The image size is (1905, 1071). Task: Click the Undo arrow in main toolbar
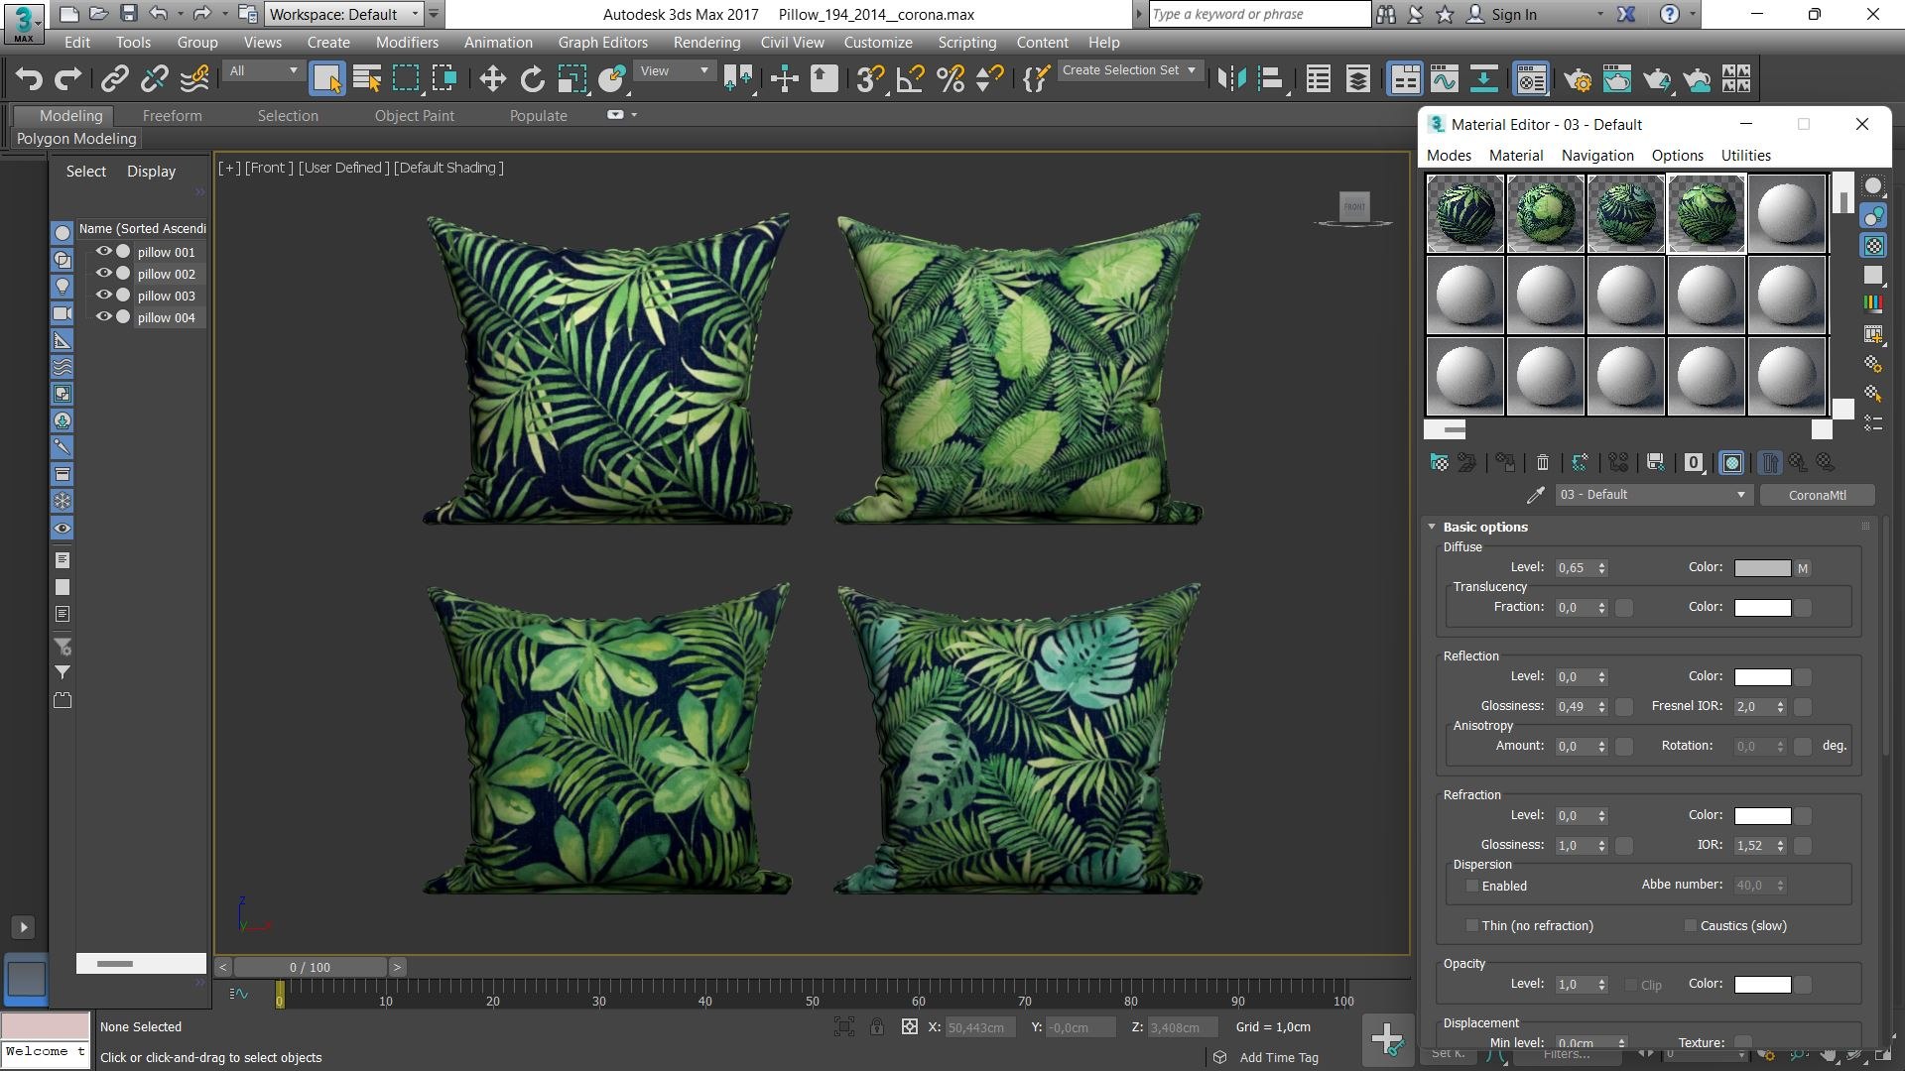(x=29, y=79)
